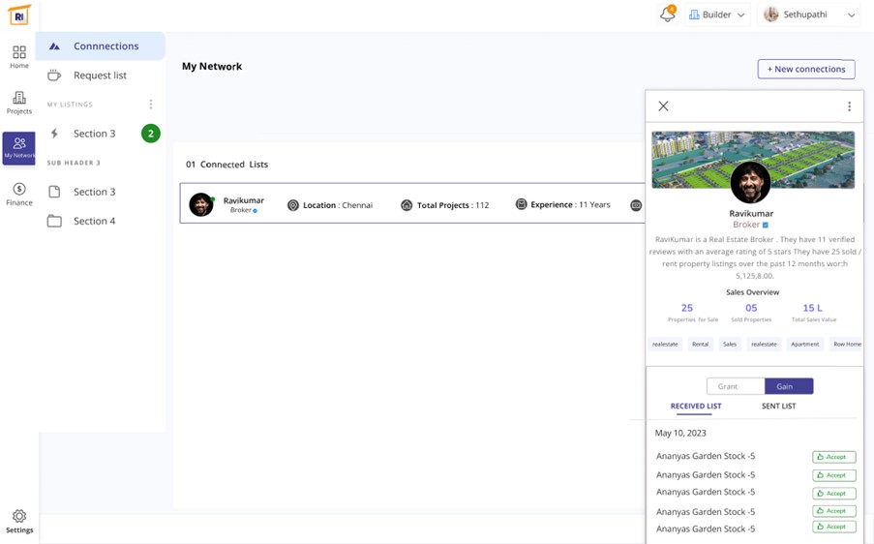The height and width of the screenshot is (544, 874).
Task: Open the Projects sidebar icon
Action: tap(19, 103)
